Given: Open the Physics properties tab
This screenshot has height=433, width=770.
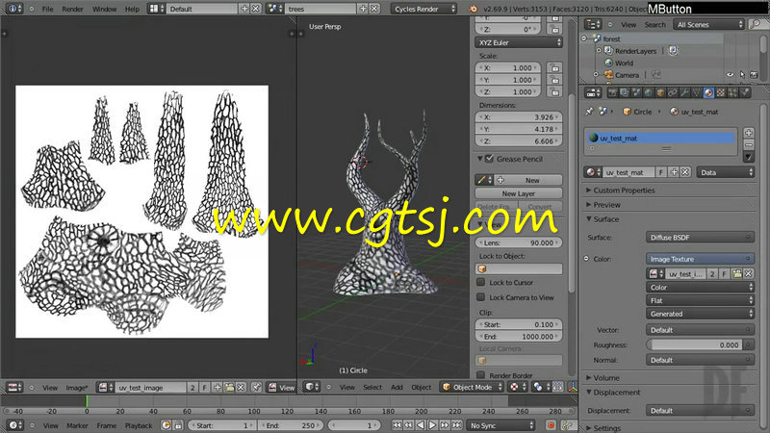Looking at the screenshot, I should click(x=744, y=92).
